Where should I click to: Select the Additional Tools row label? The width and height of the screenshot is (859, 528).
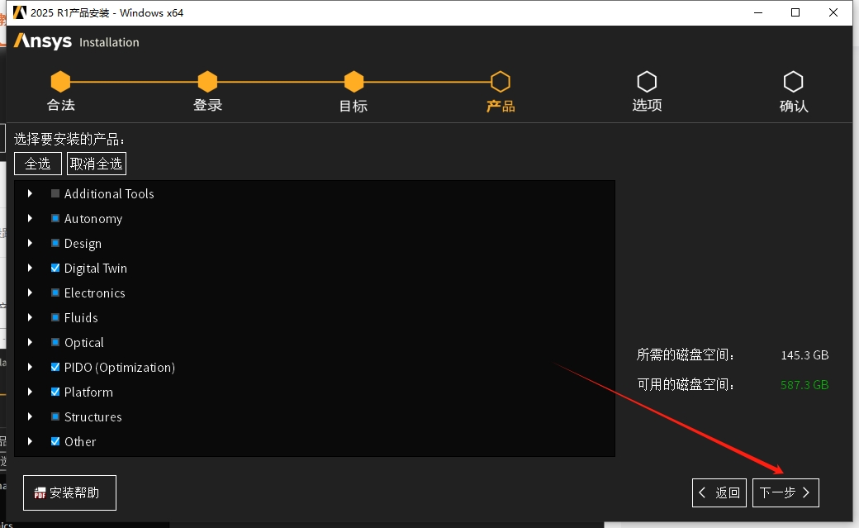(x=109, y=193)
